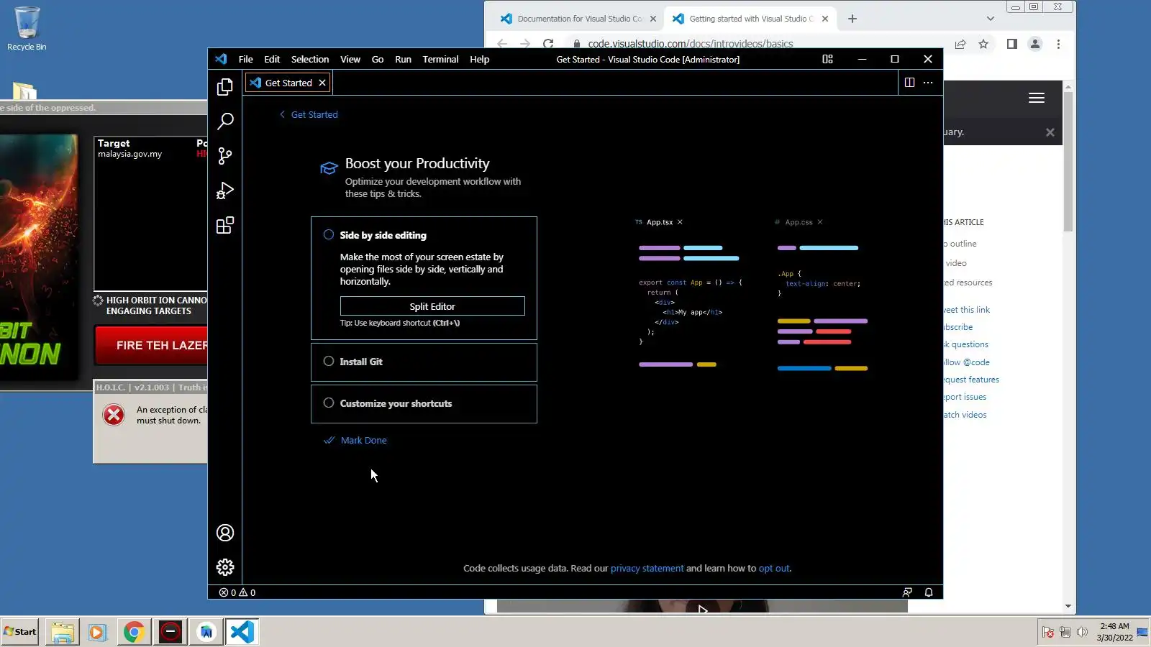Viewport: 1151px width, 647px height.
Task: Open the Start menu
Action: 20,632
